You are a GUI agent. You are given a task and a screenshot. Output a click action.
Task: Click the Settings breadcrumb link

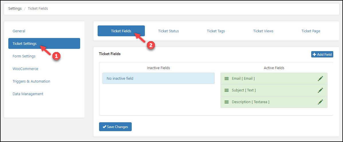click(x=15, y=9)
